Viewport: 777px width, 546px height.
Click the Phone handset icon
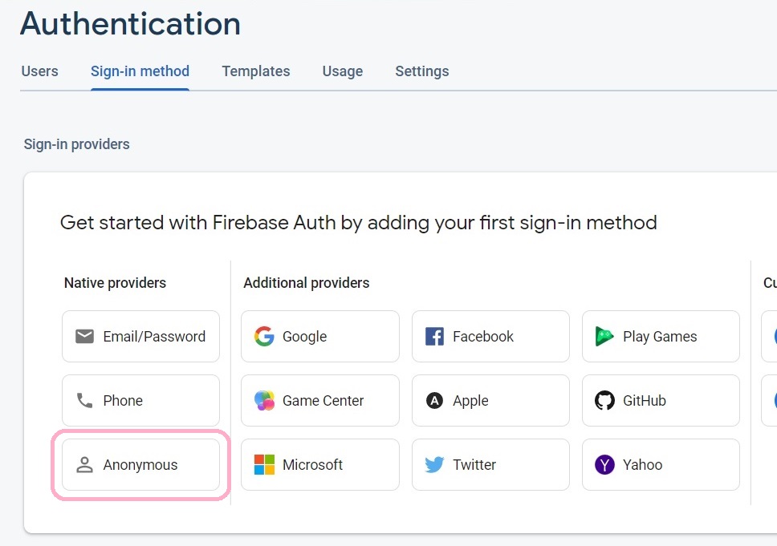point(84,401)
